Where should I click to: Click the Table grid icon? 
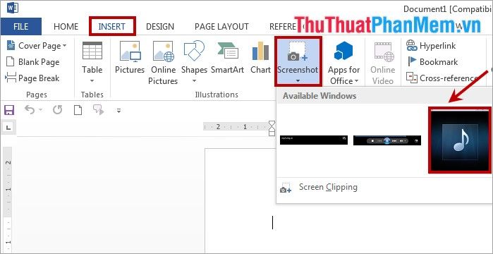(92, 51)
